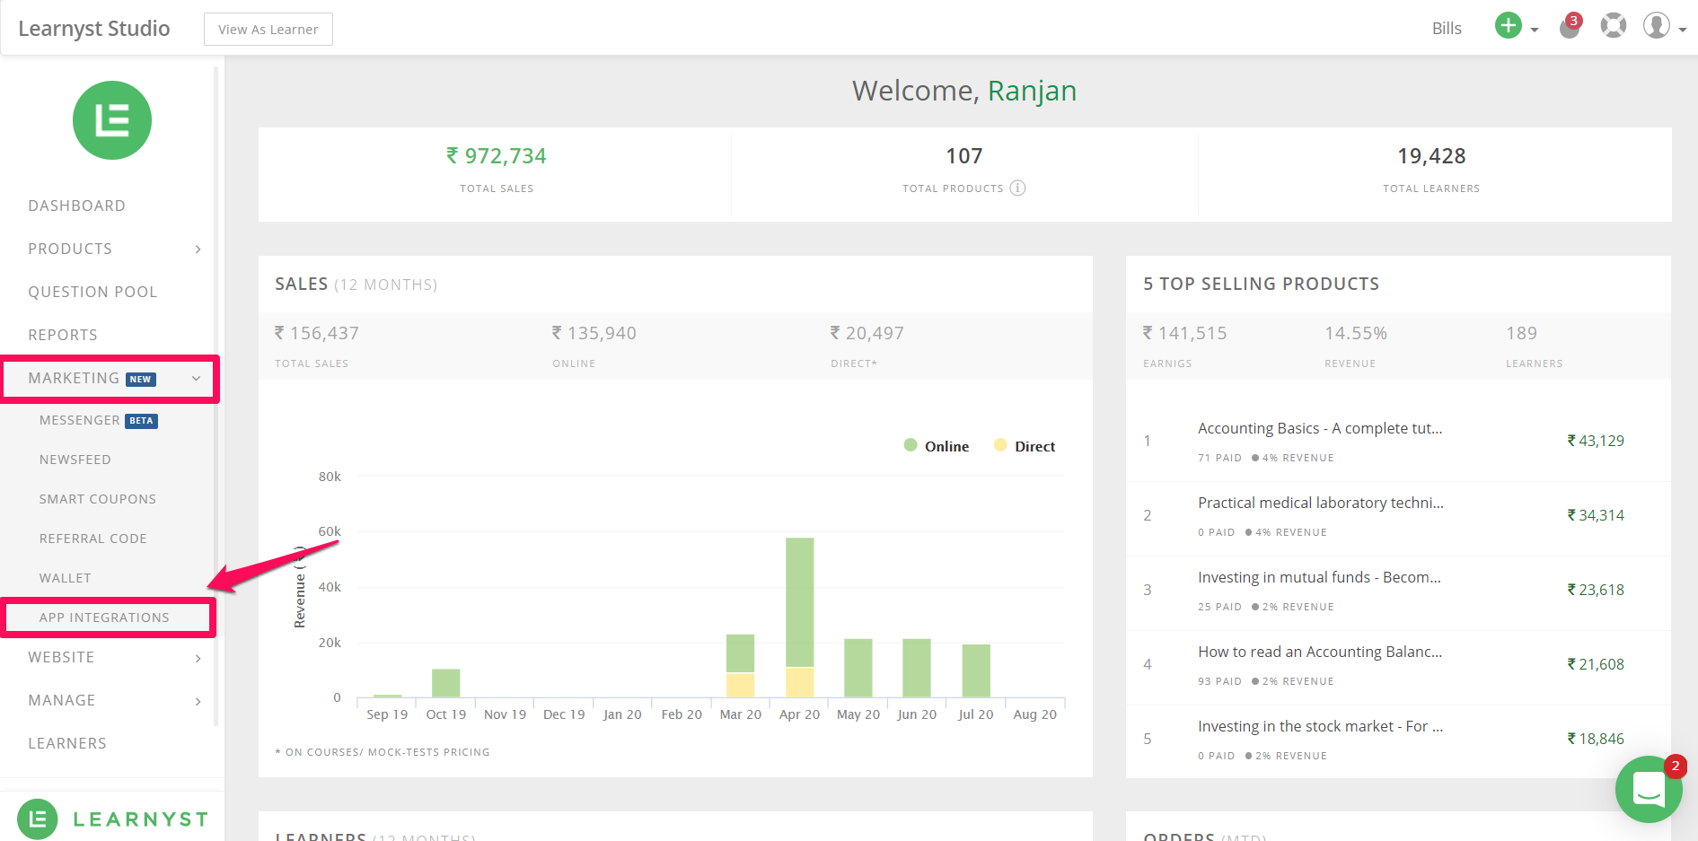1698x841 pixels.
Task: Click the May 20 sales bar
Action: [858, 668]
